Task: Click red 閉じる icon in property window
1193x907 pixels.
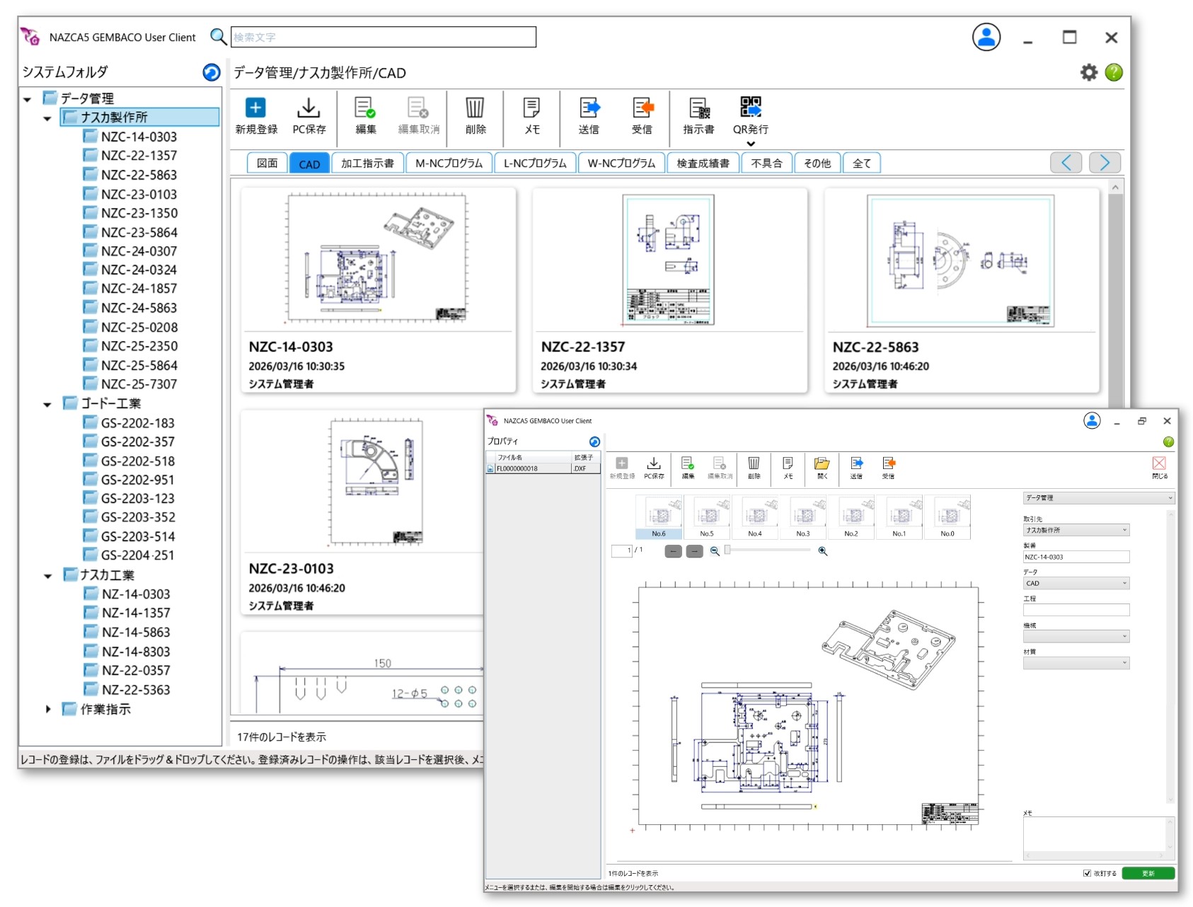Action: tap(1159, 463)
